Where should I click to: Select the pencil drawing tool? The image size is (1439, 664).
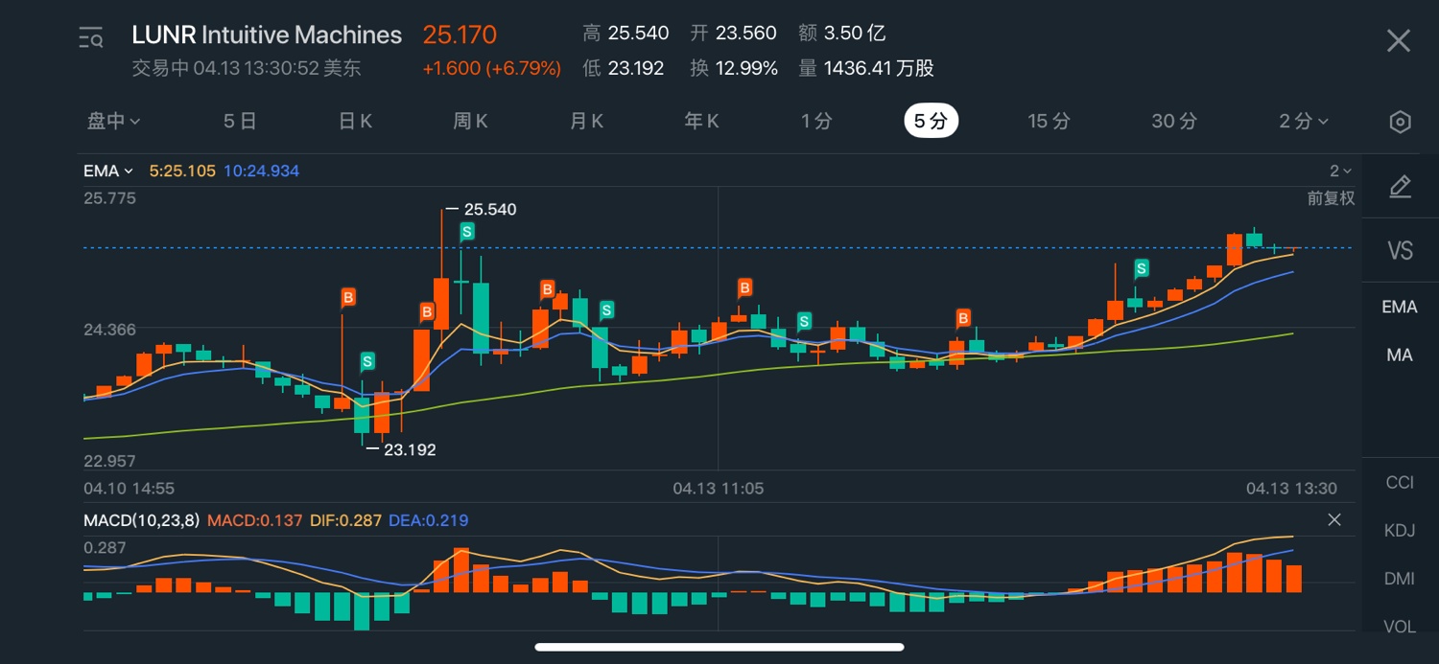click(1400, 187)
